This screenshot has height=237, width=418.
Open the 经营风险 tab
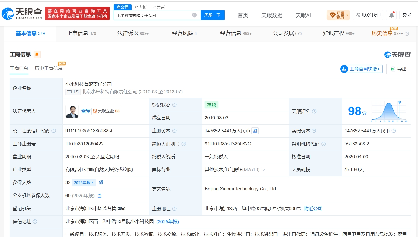184,33
